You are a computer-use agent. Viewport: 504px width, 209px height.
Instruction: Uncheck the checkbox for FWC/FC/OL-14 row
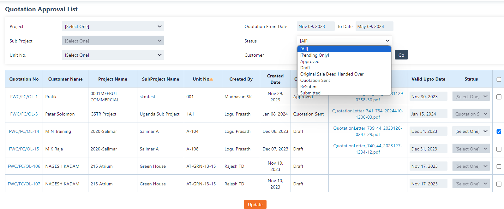click(499, 132)
